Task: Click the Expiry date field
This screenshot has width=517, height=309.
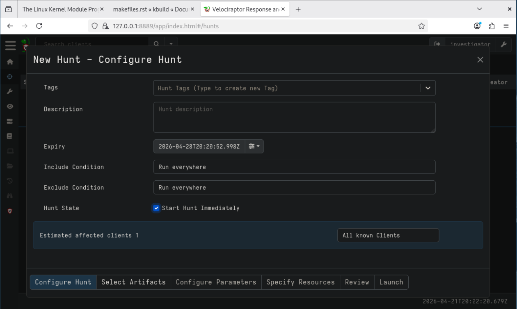Action: click(199, 146)
